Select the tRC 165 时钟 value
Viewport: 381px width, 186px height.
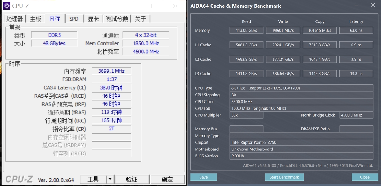pyautogui.click(x=111, y=120)
